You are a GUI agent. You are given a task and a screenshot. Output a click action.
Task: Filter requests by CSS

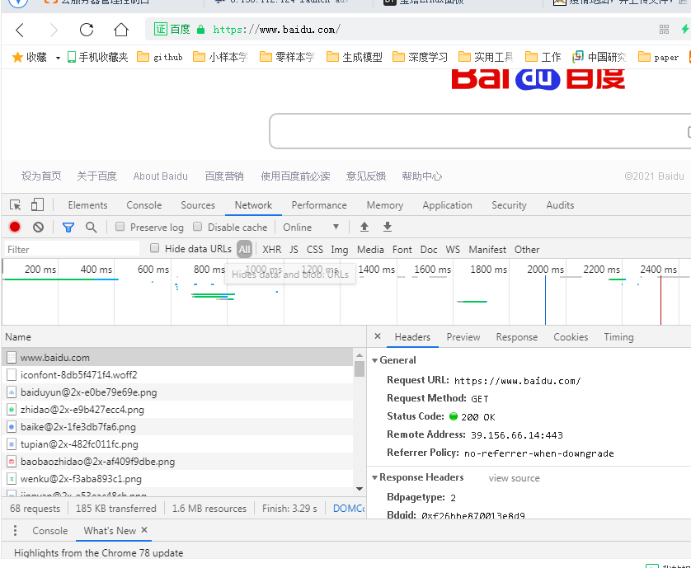[315, 250]
